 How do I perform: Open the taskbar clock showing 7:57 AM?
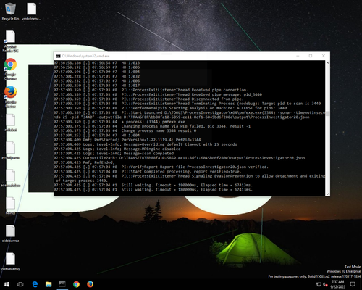coord(337,284)
